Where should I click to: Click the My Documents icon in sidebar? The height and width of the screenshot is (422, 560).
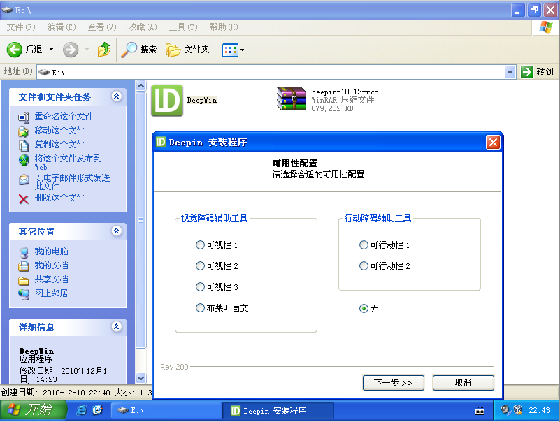click(x=24, y=266)
